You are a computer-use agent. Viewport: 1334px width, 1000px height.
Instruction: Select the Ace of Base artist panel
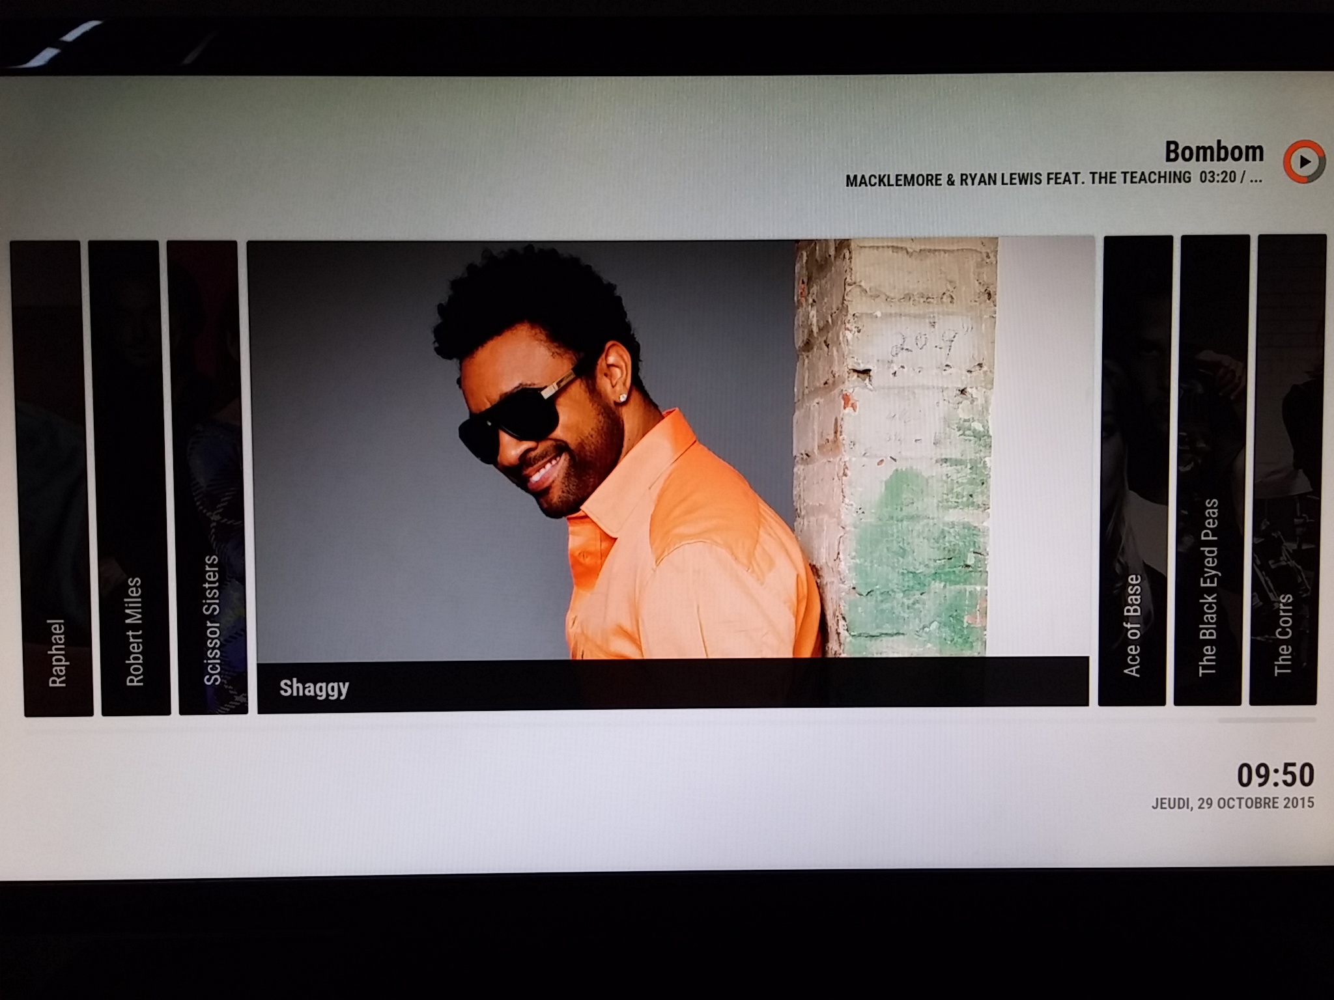click(1135, 471)
